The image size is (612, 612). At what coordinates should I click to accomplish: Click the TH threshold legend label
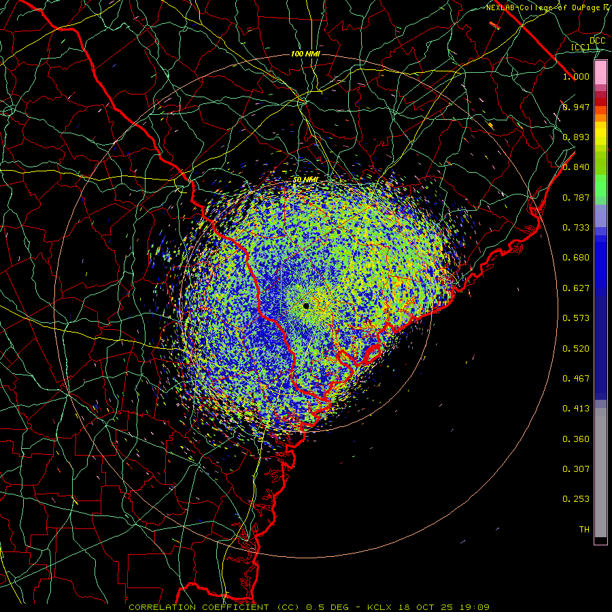[x=584, y=530]
